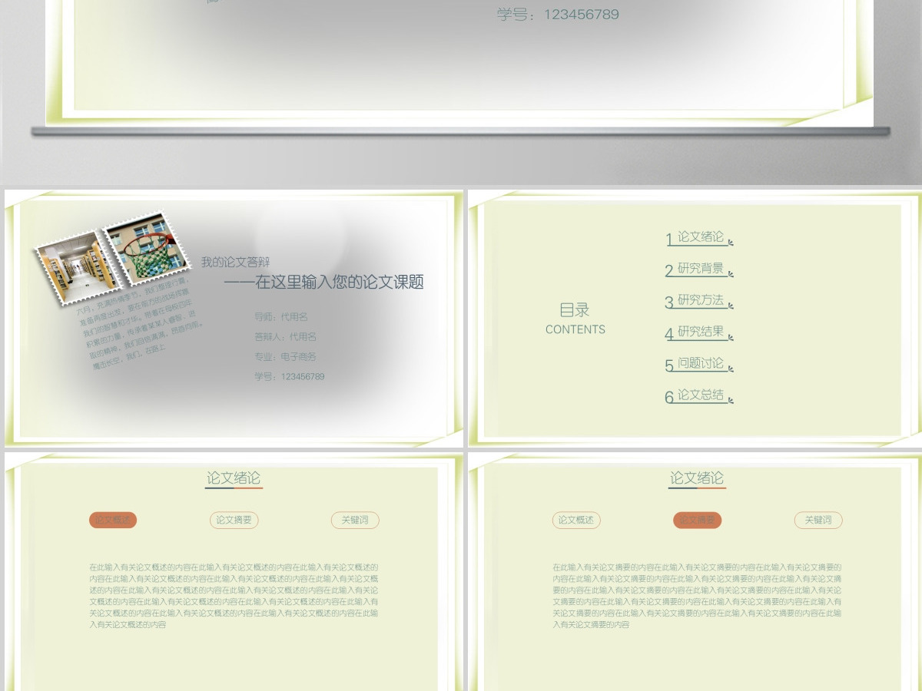Click the 专业：电子商务 line
Viewport: 922px width, 691px height.
click(286, 357)
